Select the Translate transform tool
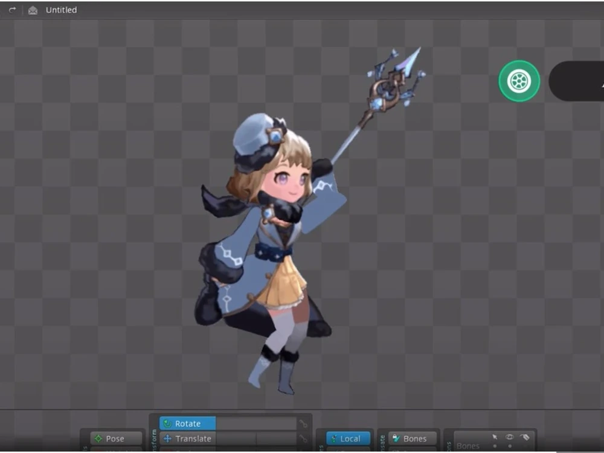604x453 pixels. [x=188, y=439]
